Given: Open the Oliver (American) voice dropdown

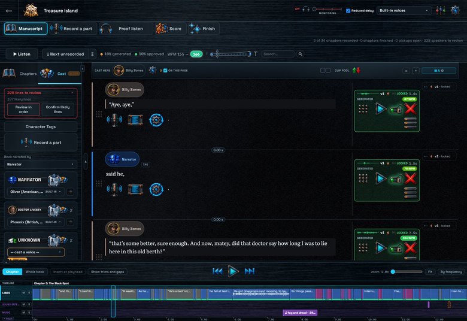Looking at the screenshot, I should (35, 192).
